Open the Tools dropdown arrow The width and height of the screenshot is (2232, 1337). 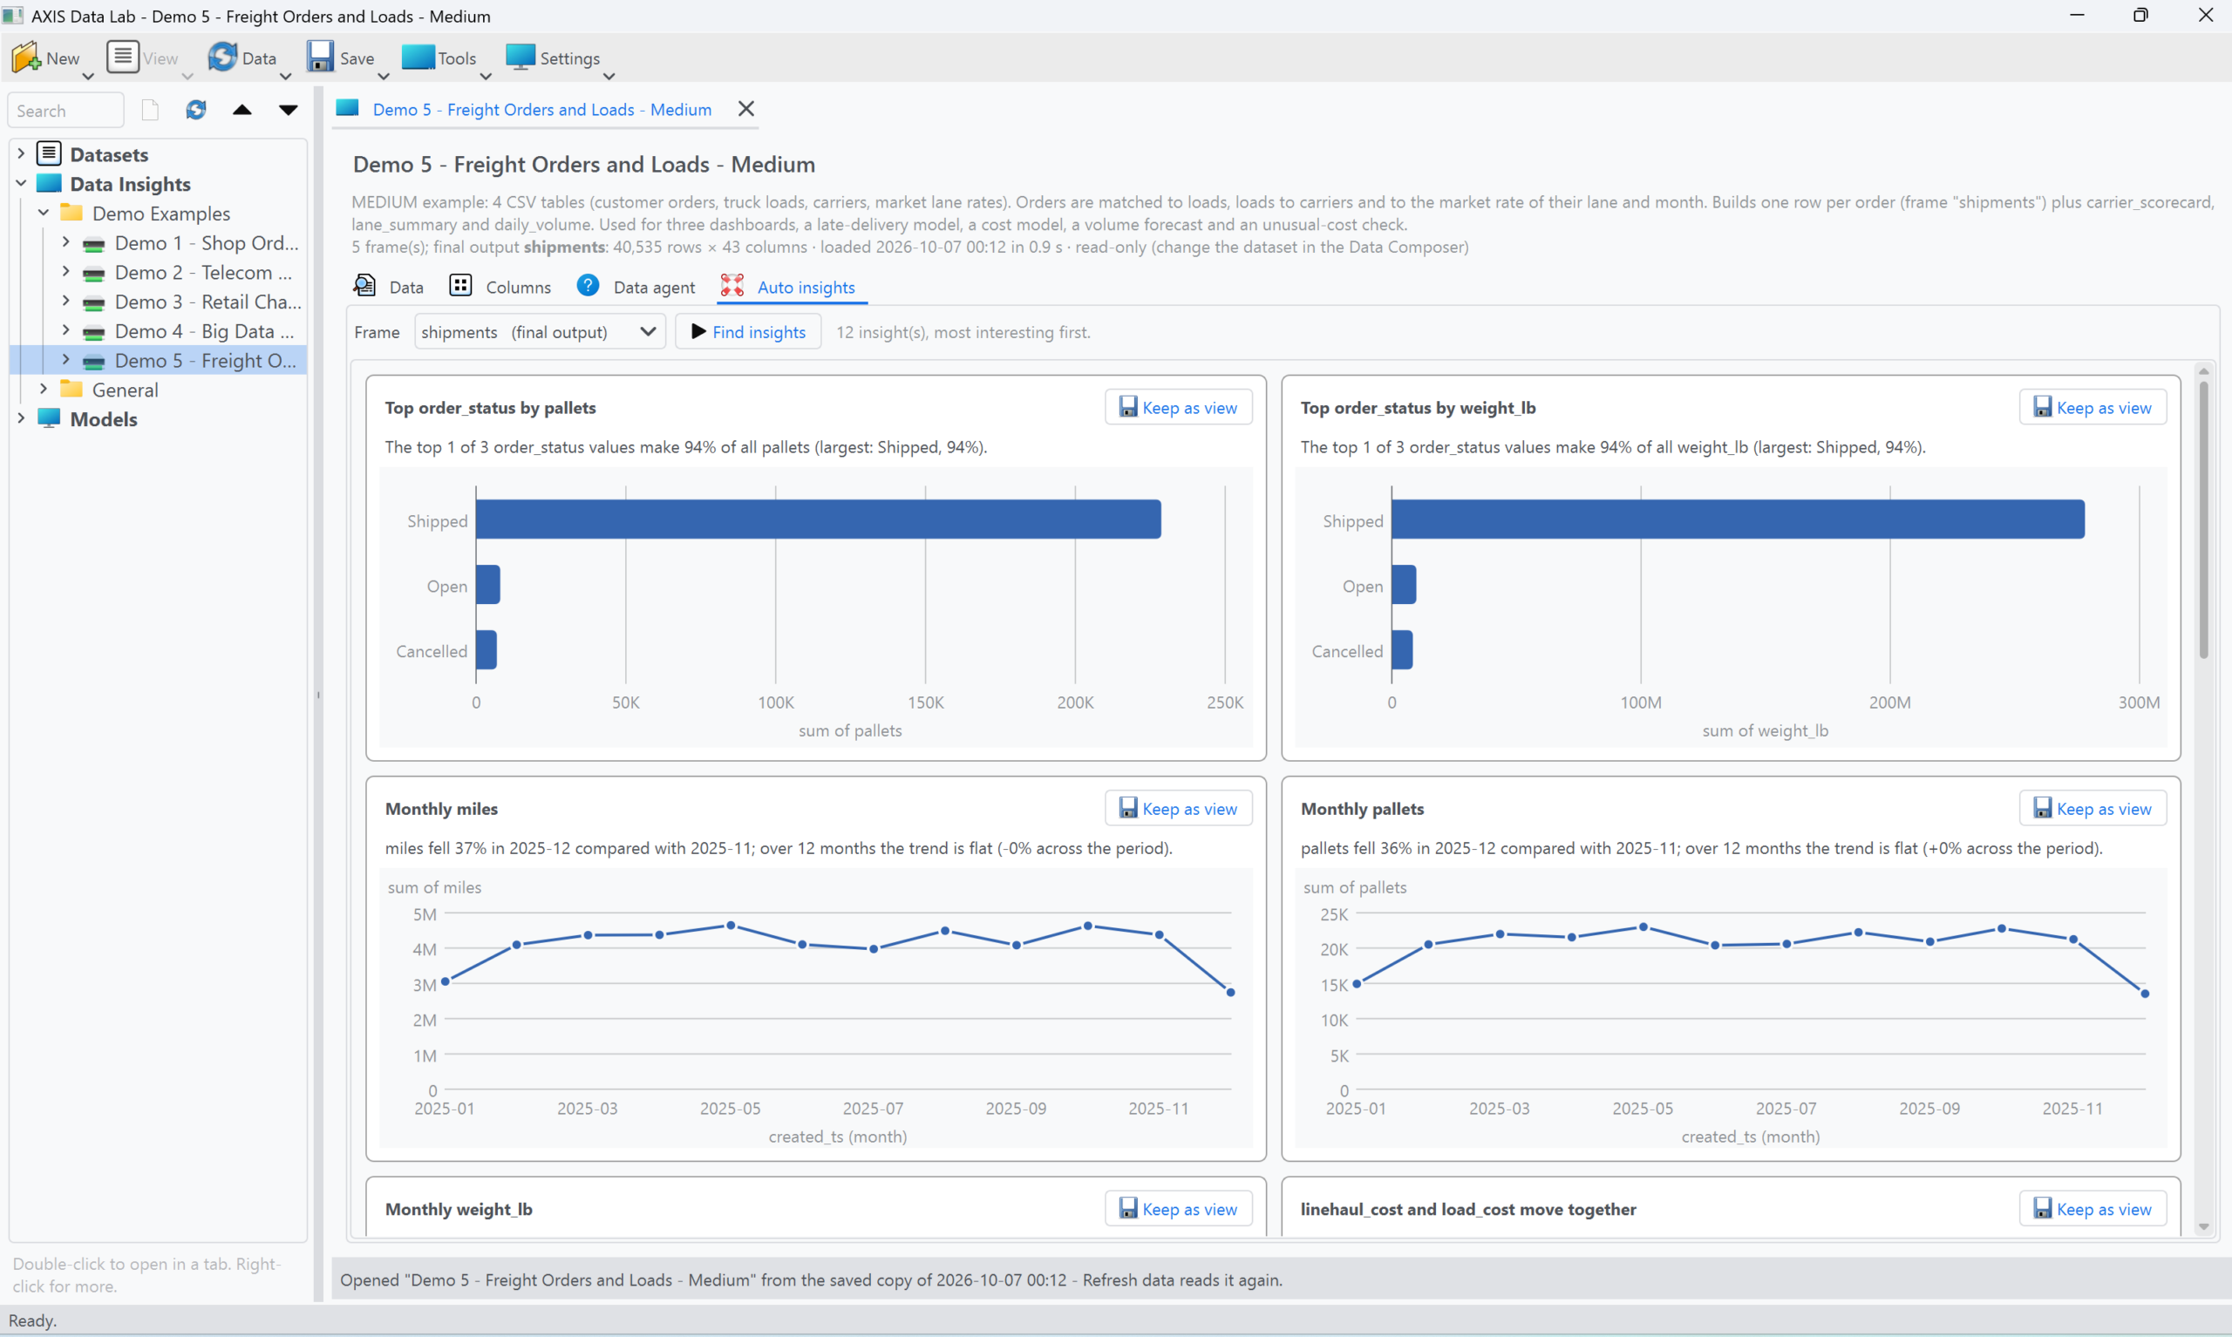tap(486, 77)
